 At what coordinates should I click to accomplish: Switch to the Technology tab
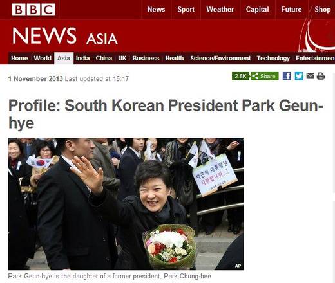click(273, 59)
